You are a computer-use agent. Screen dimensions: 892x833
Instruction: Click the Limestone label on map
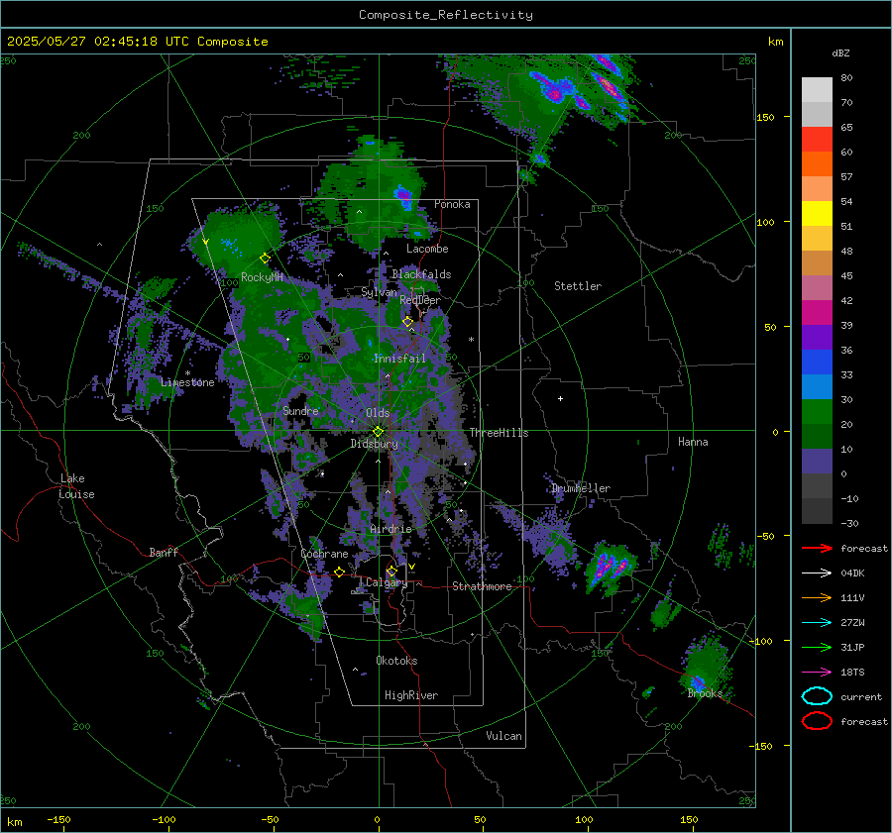(x=187, y=382)
